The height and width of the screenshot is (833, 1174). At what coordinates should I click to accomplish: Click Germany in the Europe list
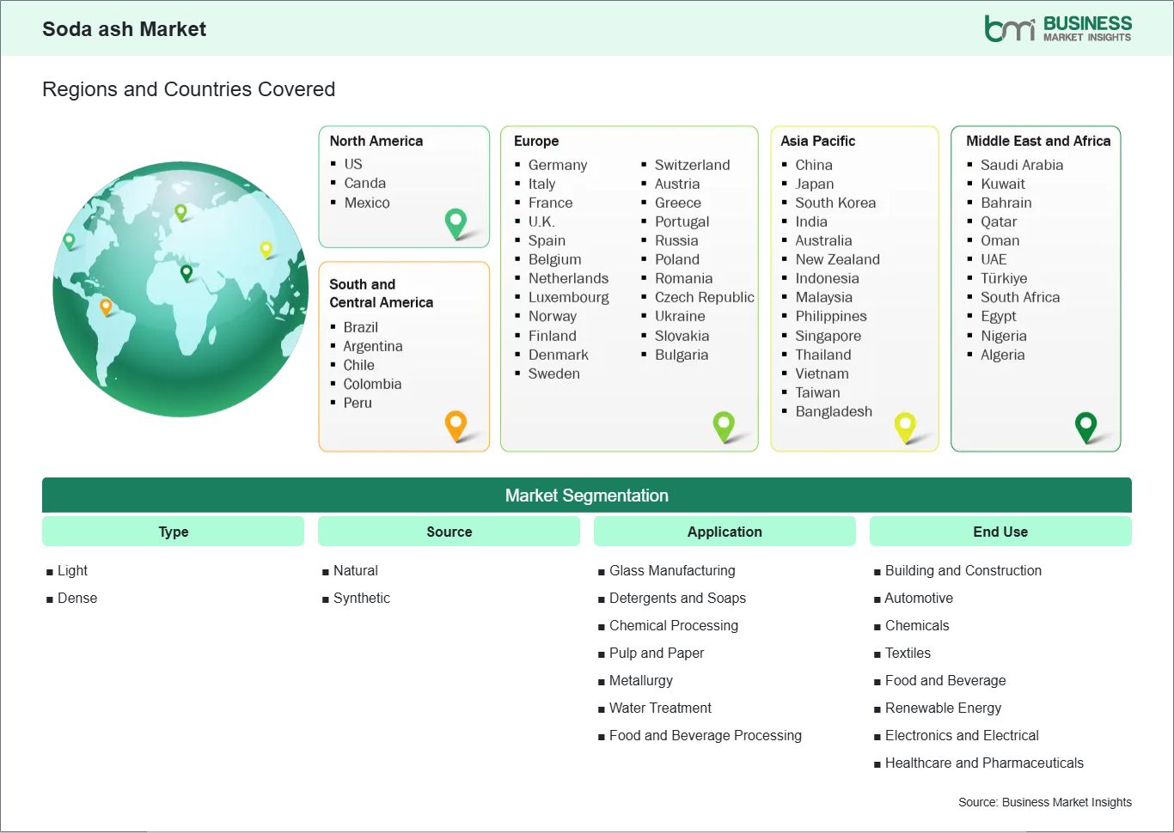pyautogui.click(x=558, y=165)
